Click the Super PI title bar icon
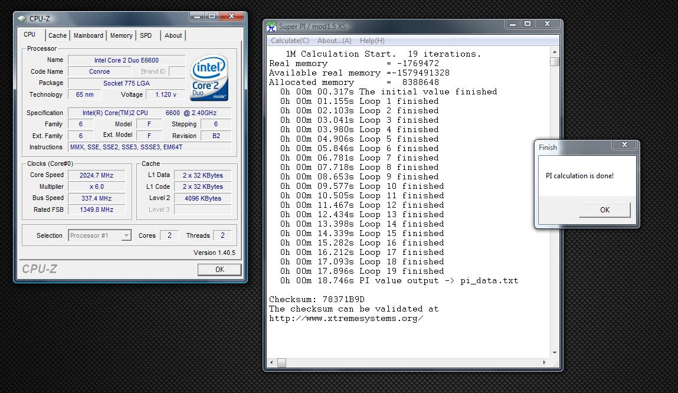This screenshot has width=678, height=393. coord(271,27)
